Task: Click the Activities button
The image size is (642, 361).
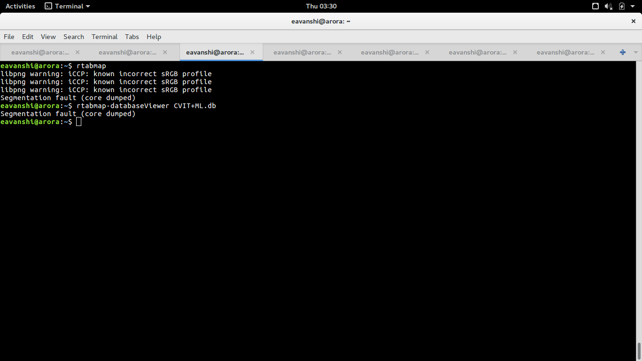Action: tap(20, 6)
